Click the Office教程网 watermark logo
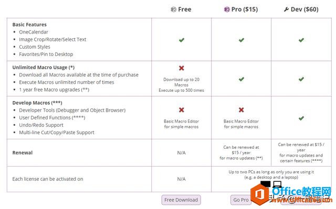 pyautogui.click(x=290, y=194)
